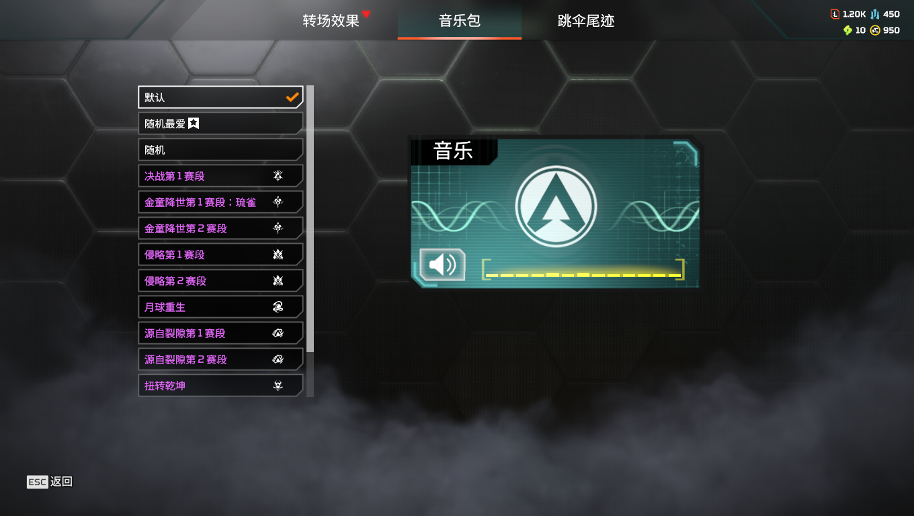914x516 pixels.
Task: Select 随机最爱 favorites option
Action: coord(220,124)
